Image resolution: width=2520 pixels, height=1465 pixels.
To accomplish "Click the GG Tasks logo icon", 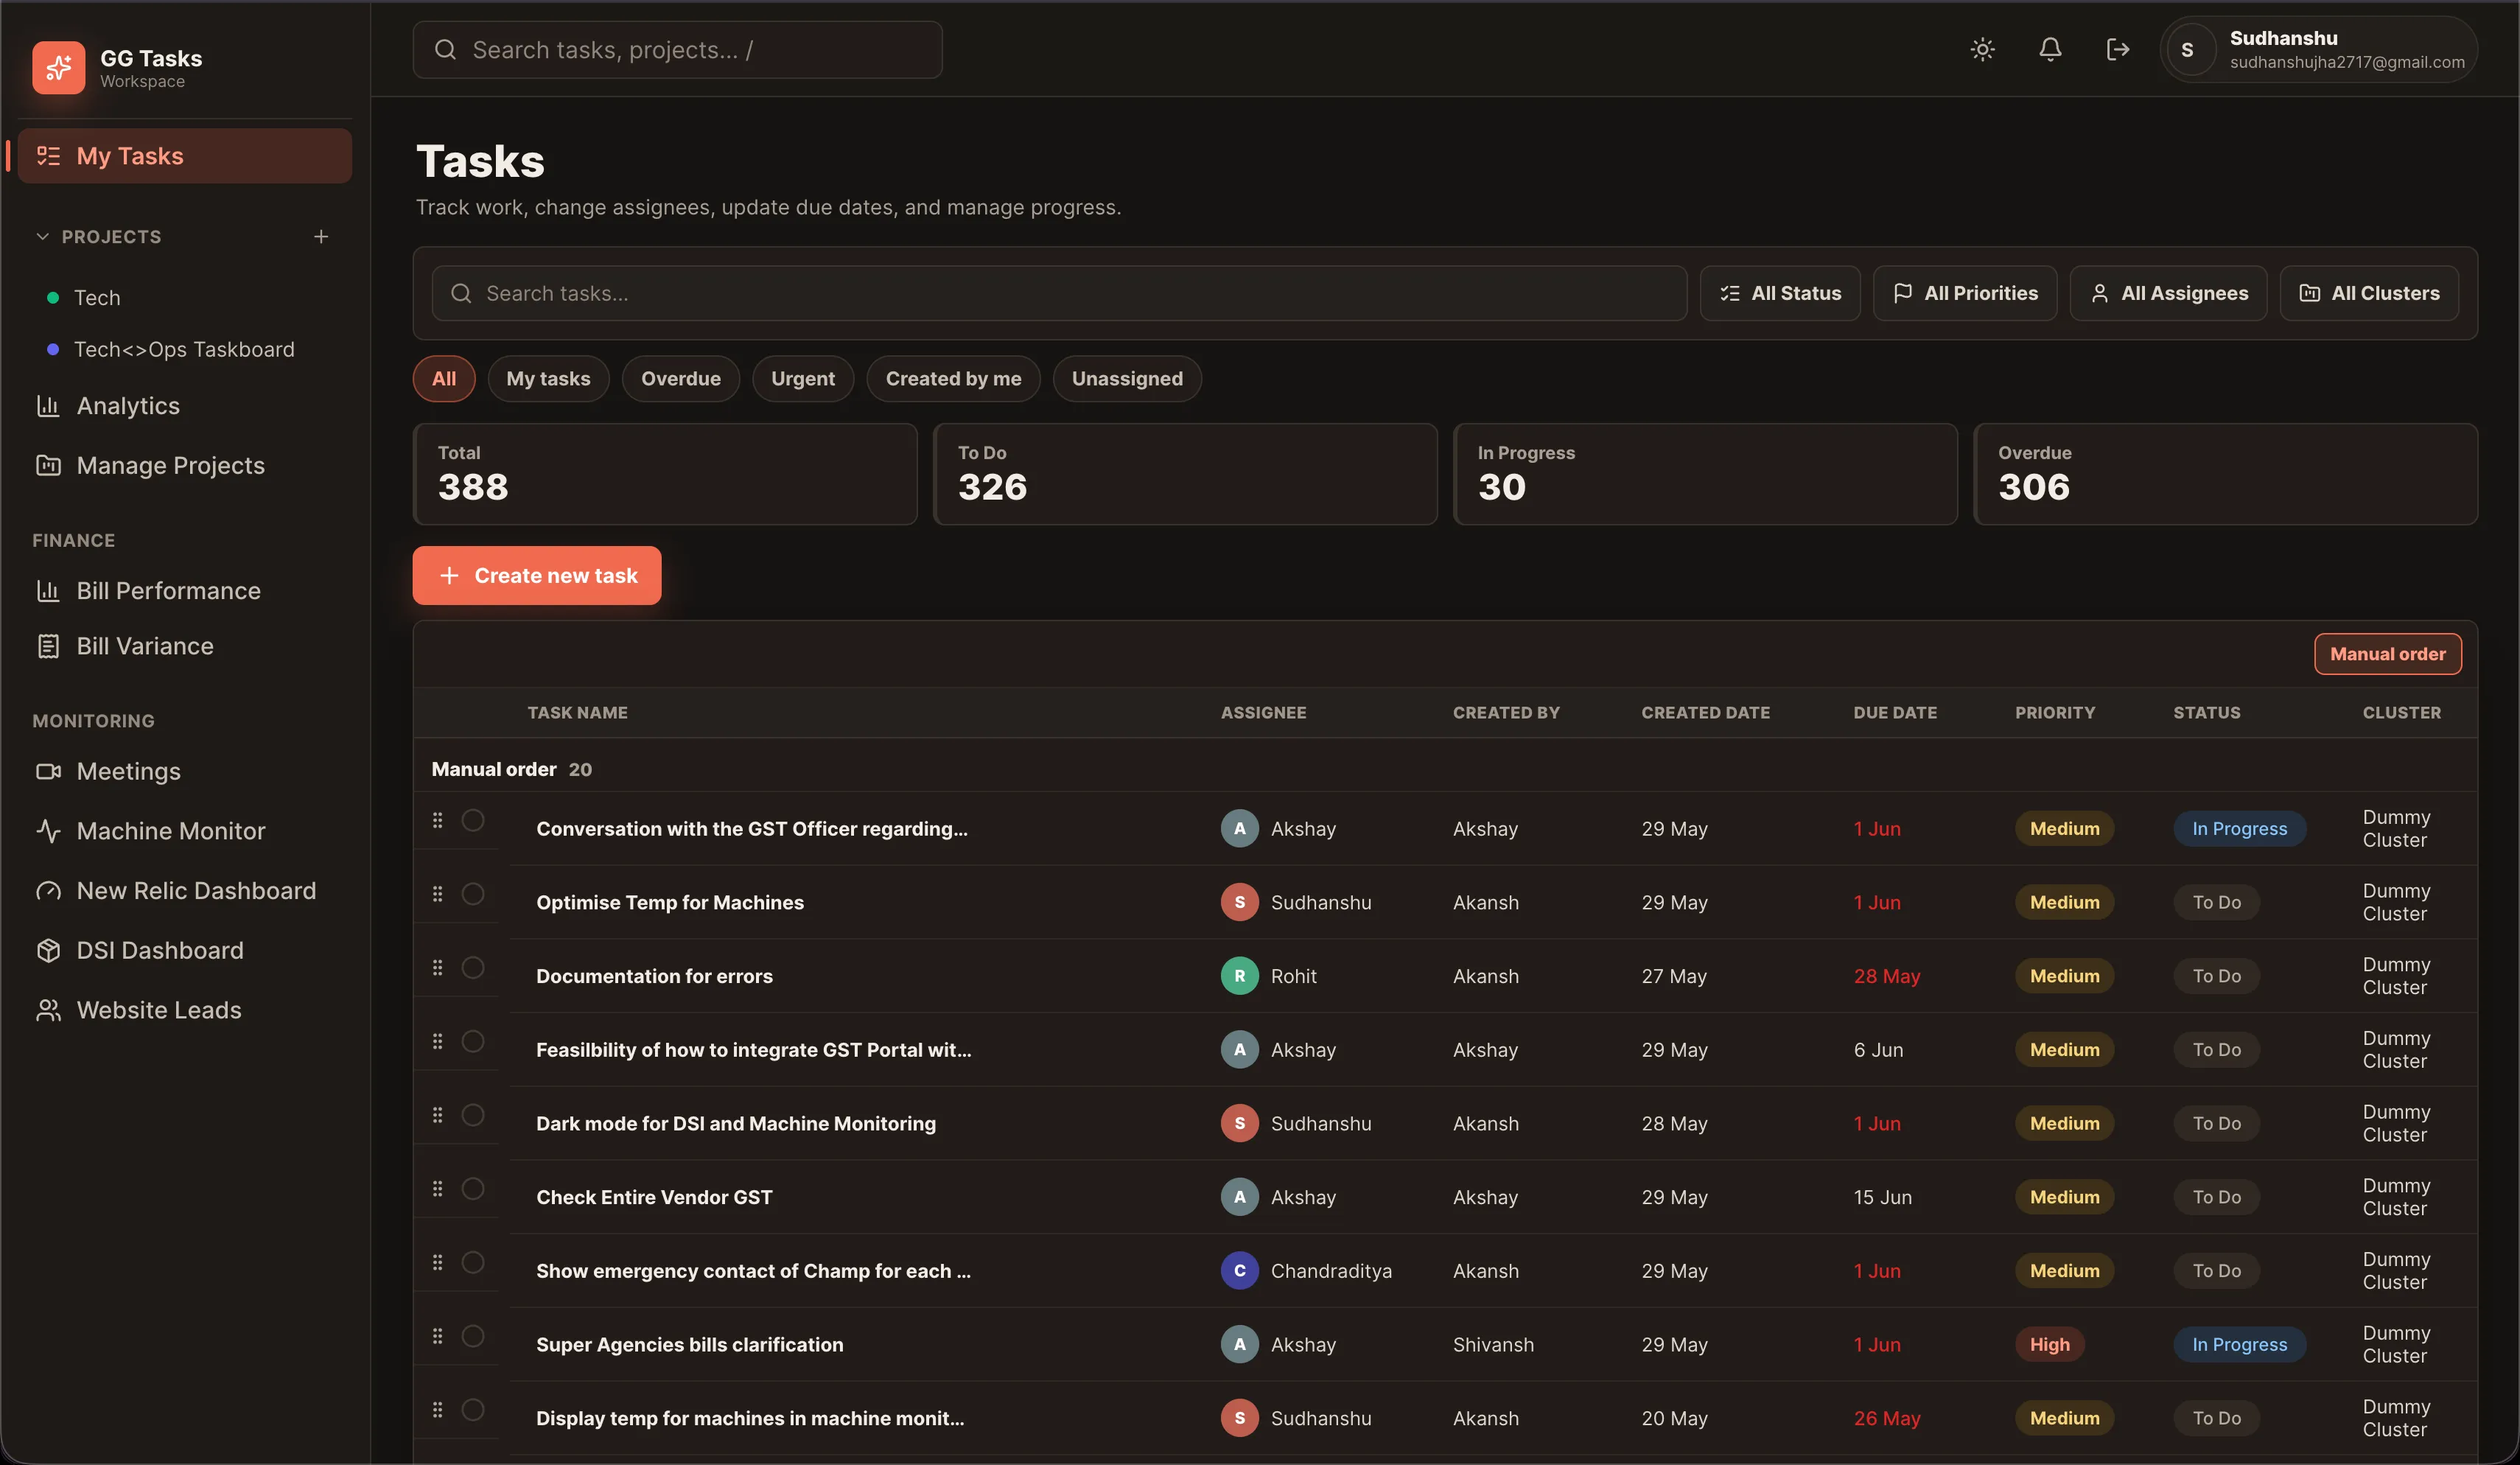I will pyautogui.click(x=58, y=67).
